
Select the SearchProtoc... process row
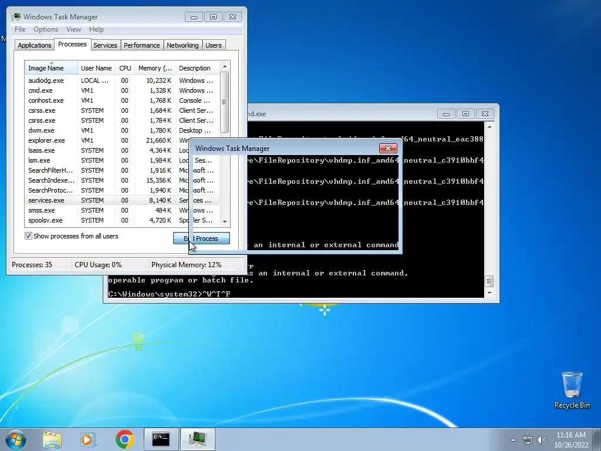point(122,190)
